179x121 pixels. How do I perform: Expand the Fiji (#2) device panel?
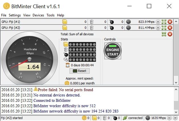164,28
